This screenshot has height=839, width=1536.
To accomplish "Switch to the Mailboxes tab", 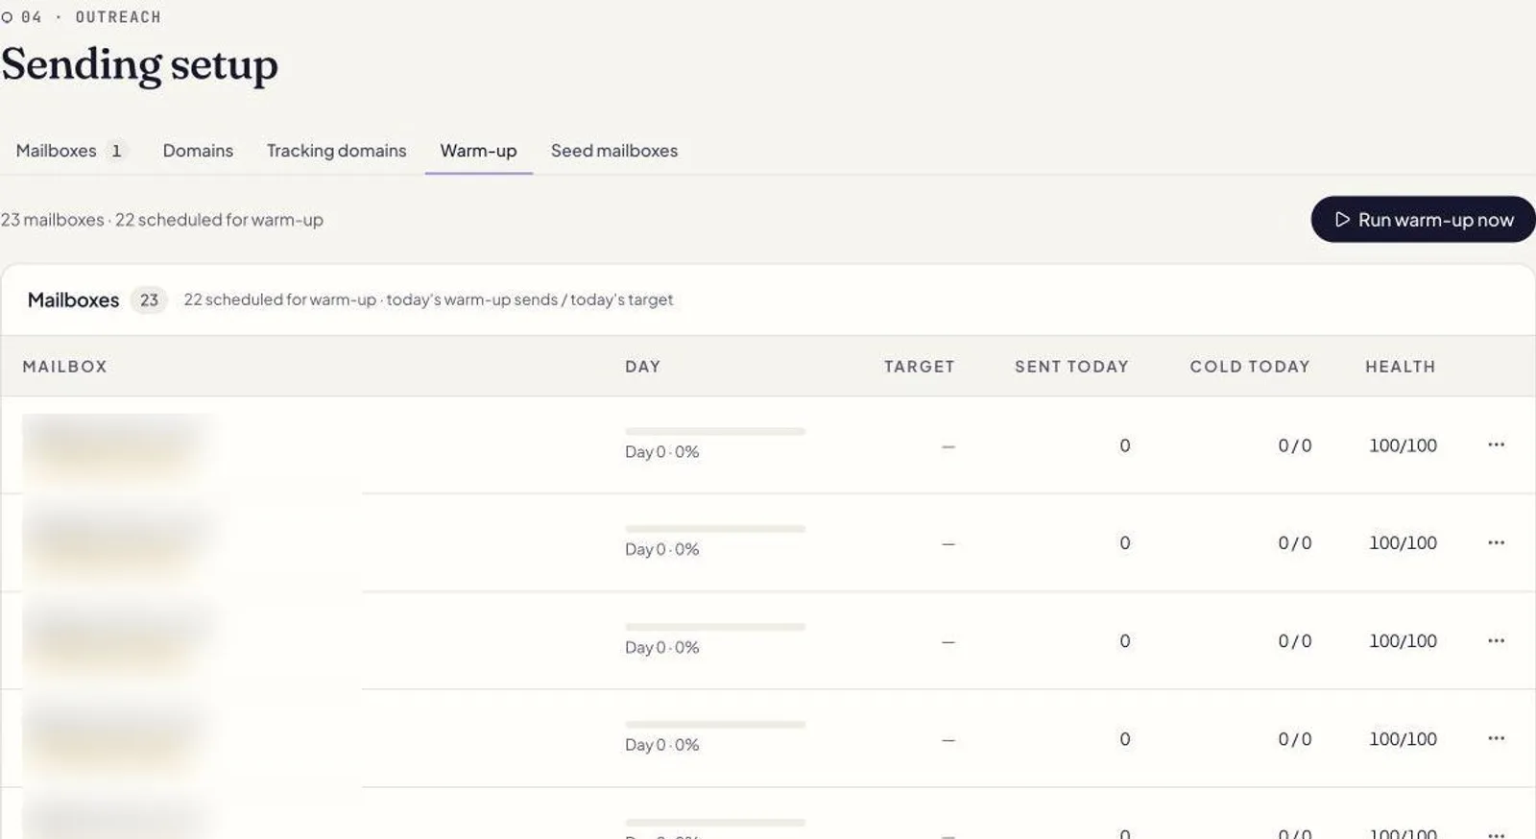I will 71,151.
